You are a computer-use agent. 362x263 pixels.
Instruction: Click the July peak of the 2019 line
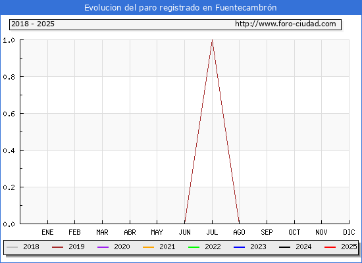[212, 41]
